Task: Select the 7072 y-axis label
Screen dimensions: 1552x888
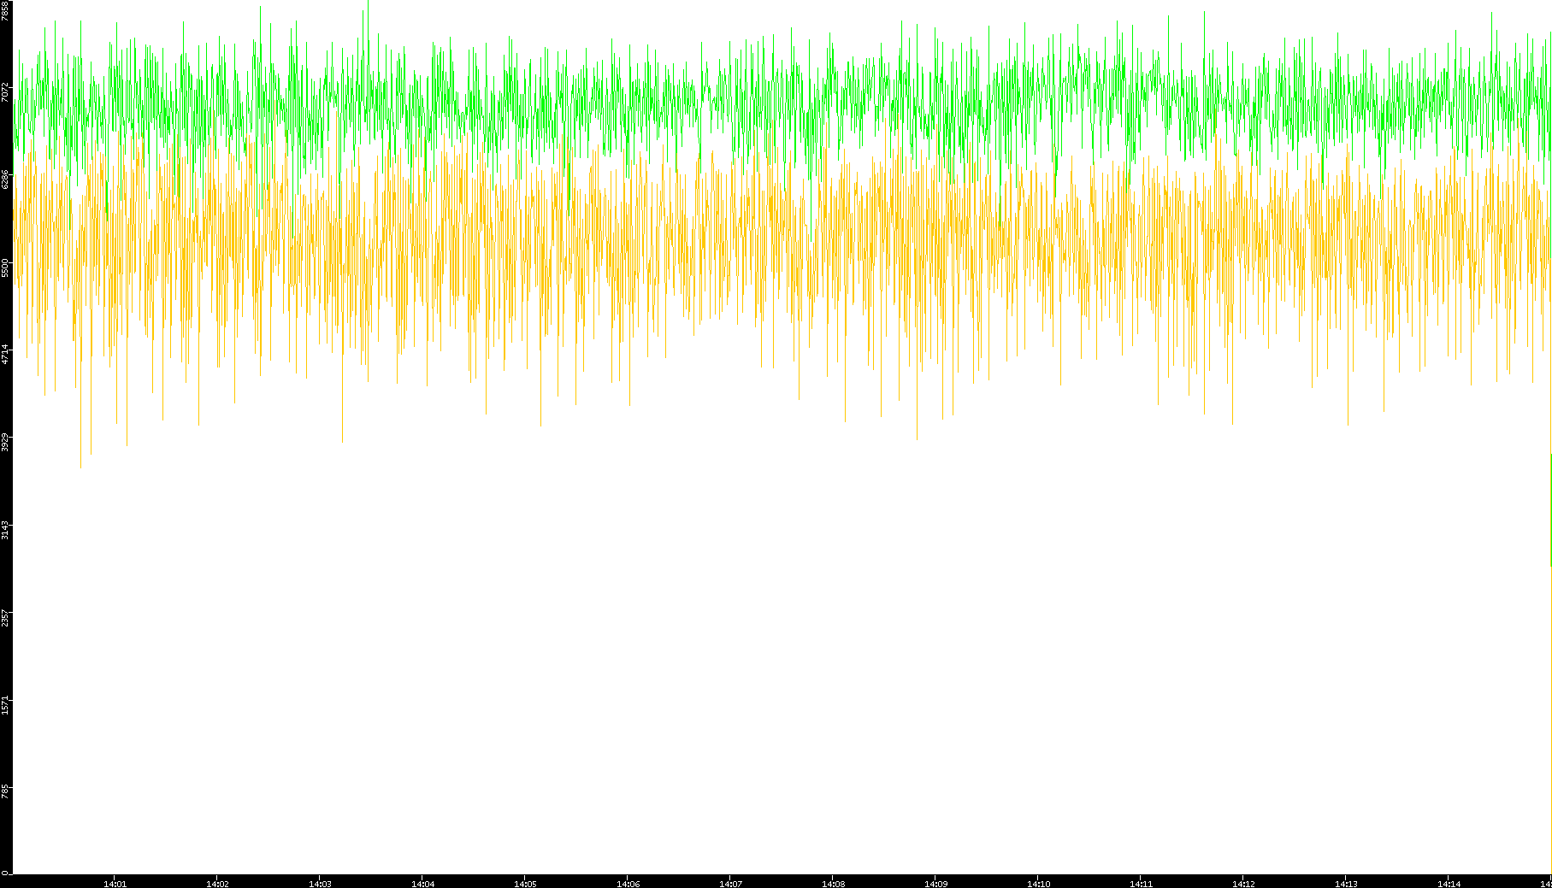Action: point(6,92)
